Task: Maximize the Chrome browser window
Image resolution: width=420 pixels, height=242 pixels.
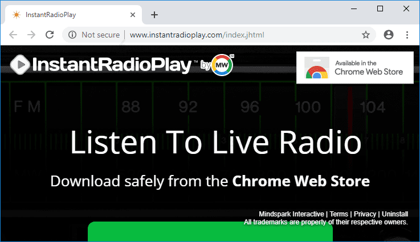Action: (380, 8)
